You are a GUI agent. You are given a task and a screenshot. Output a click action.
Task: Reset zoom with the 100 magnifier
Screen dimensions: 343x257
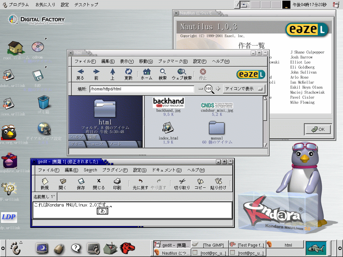209,89
